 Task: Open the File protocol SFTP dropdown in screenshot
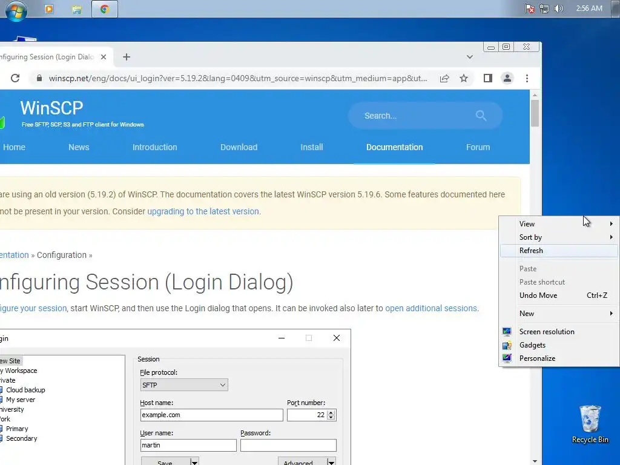pos(184,384)
